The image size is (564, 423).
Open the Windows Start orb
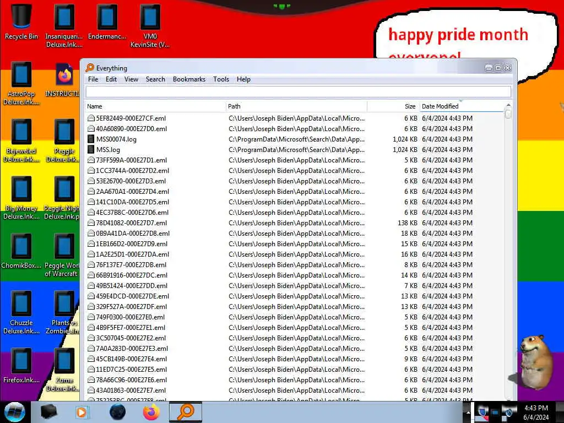coord(14,412)
